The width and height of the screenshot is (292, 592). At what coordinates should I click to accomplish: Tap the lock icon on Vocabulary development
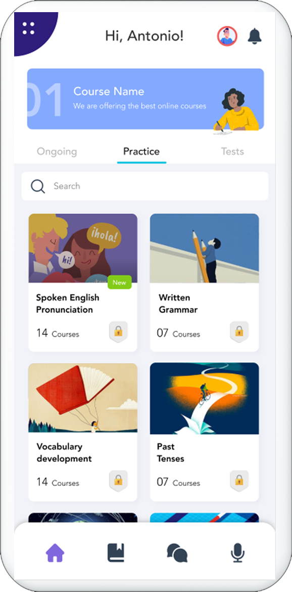pyautogui.click(x=118, y=481)
